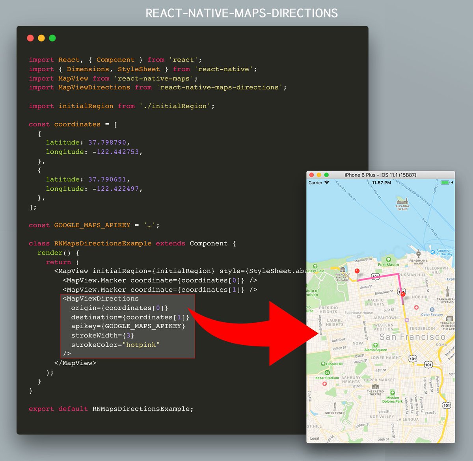Tap the Telegraph Hill neighborhood label
Screen dimensions: 473x461
click(436, 270)
